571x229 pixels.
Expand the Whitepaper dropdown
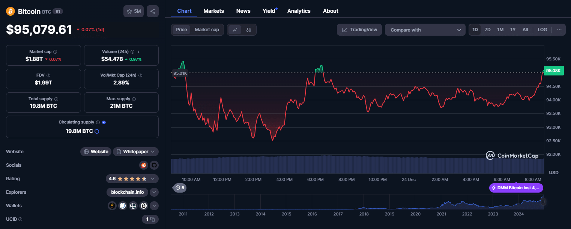pos(136,152)
